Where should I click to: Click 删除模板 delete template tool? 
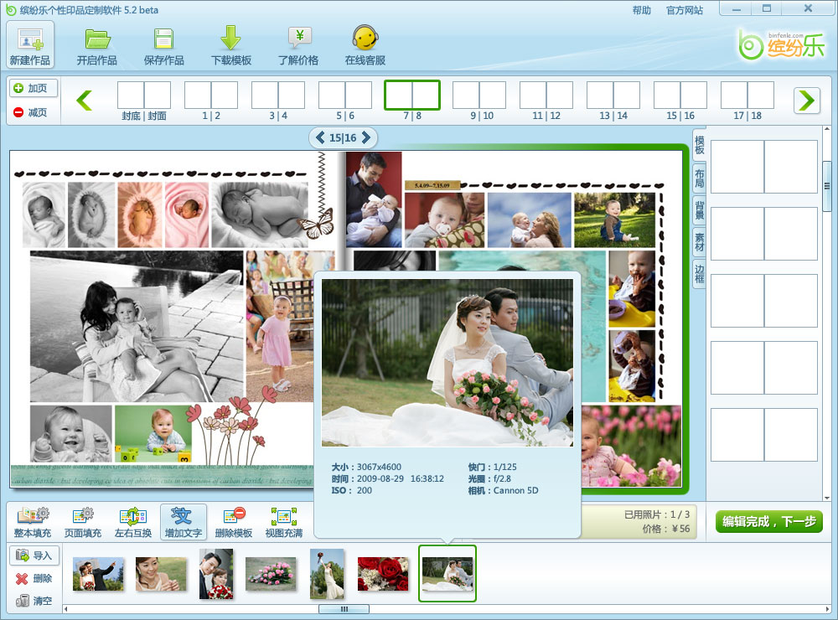tap(233, 521)
